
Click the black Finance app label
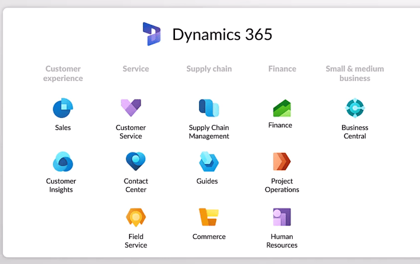(x=280, y=125)
